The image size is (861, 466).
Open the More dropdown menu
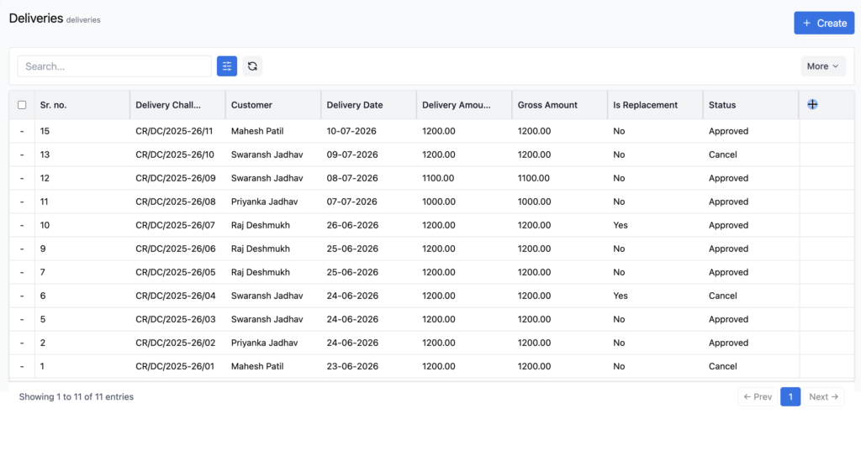(x=822, y=66)
